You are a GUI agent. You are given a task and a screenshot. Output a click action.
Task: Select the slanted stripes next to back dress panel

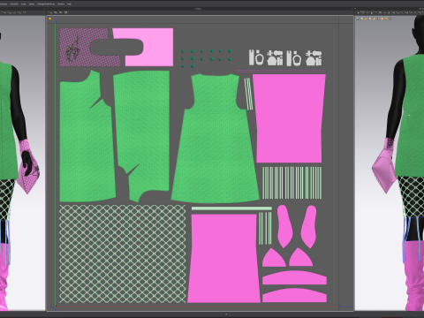pyautogui.click(x=248, y=94)
